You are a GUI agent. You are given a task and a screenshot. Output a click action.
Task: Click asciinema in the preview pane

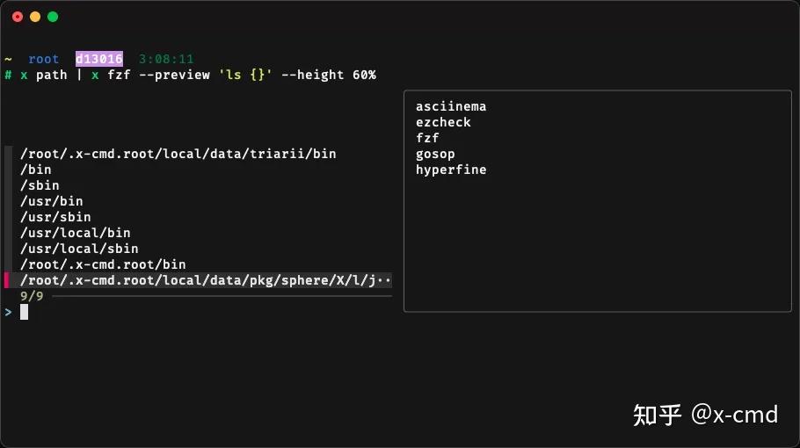pyautogui.click(x=451, y=106)
